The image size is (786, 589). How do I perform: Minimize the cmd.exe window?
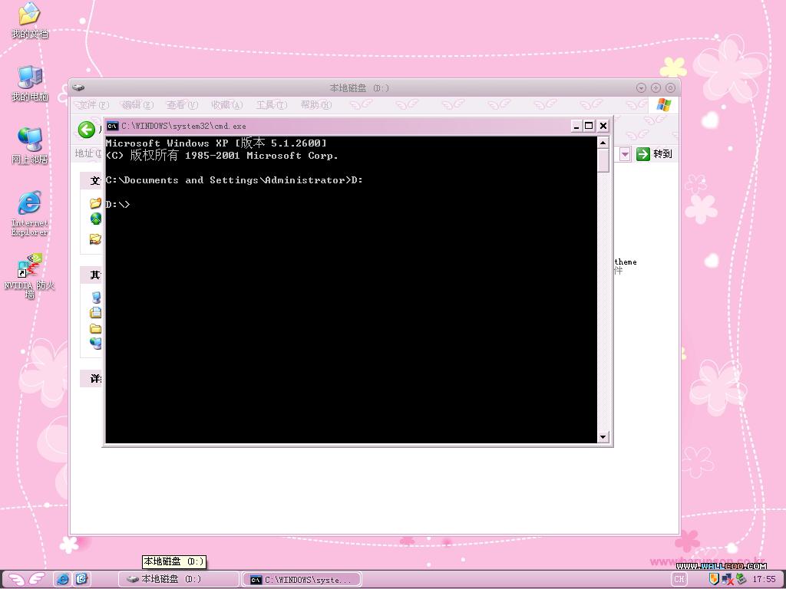[576, 127]
